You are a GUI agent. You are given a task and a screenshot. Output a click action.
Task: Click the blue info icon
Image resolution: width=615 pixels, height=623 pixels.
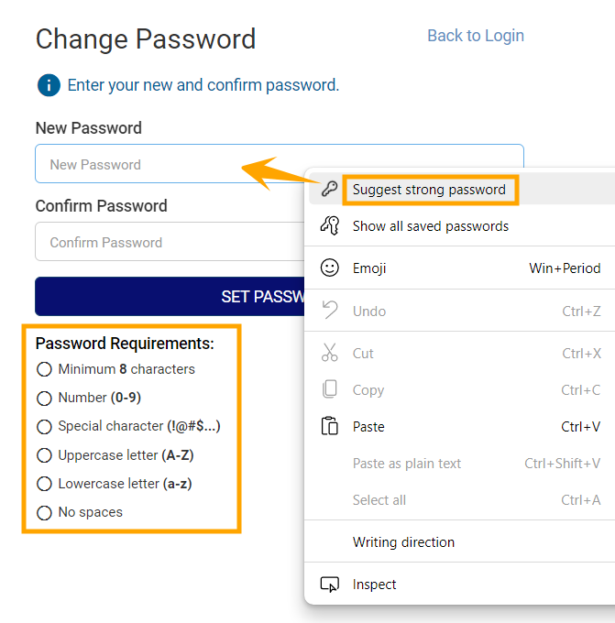tap(48, 85)
